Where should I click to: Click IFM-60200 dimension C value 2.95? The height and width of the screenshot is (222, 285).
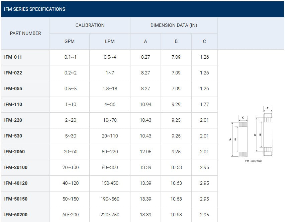204,215
